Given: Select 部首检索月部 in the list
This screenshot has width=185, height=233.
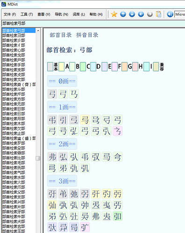Looking at the screenshot, I should tap(19, 119).
